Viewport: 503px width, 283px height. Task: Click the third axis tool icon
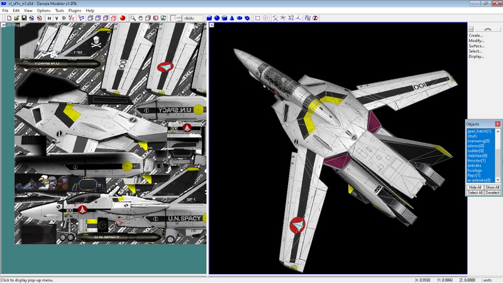290,18
